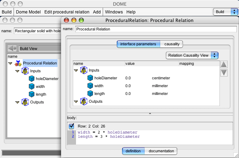Click the Rectangular solid with hole name field
Image resolution: width=239 pixels, height=158 pixels.
click(x=38, y=31)
